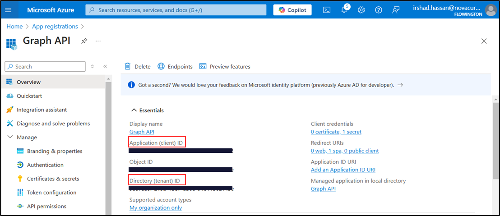The width and height of the screenshot is (500, 216).
Task: Open the help question mark
Action: 379,10
